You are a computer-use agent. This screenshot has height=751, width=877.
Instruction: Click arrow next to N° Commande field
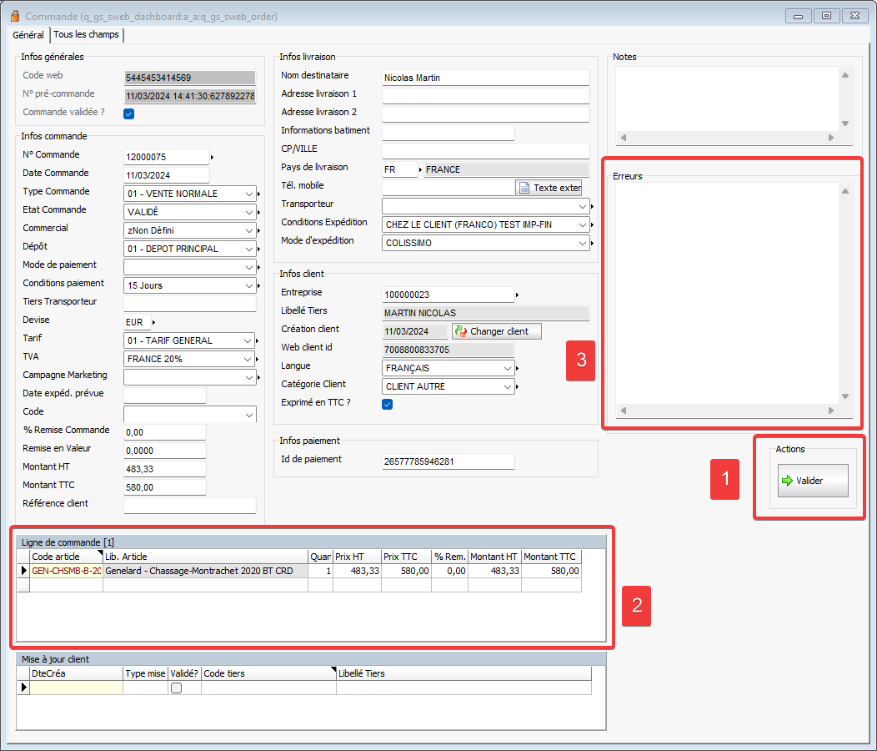pos(212,157)
